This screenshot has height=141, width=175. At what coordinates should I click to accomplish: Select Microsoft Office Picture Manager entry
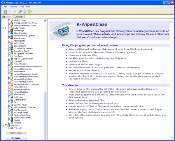26,84
